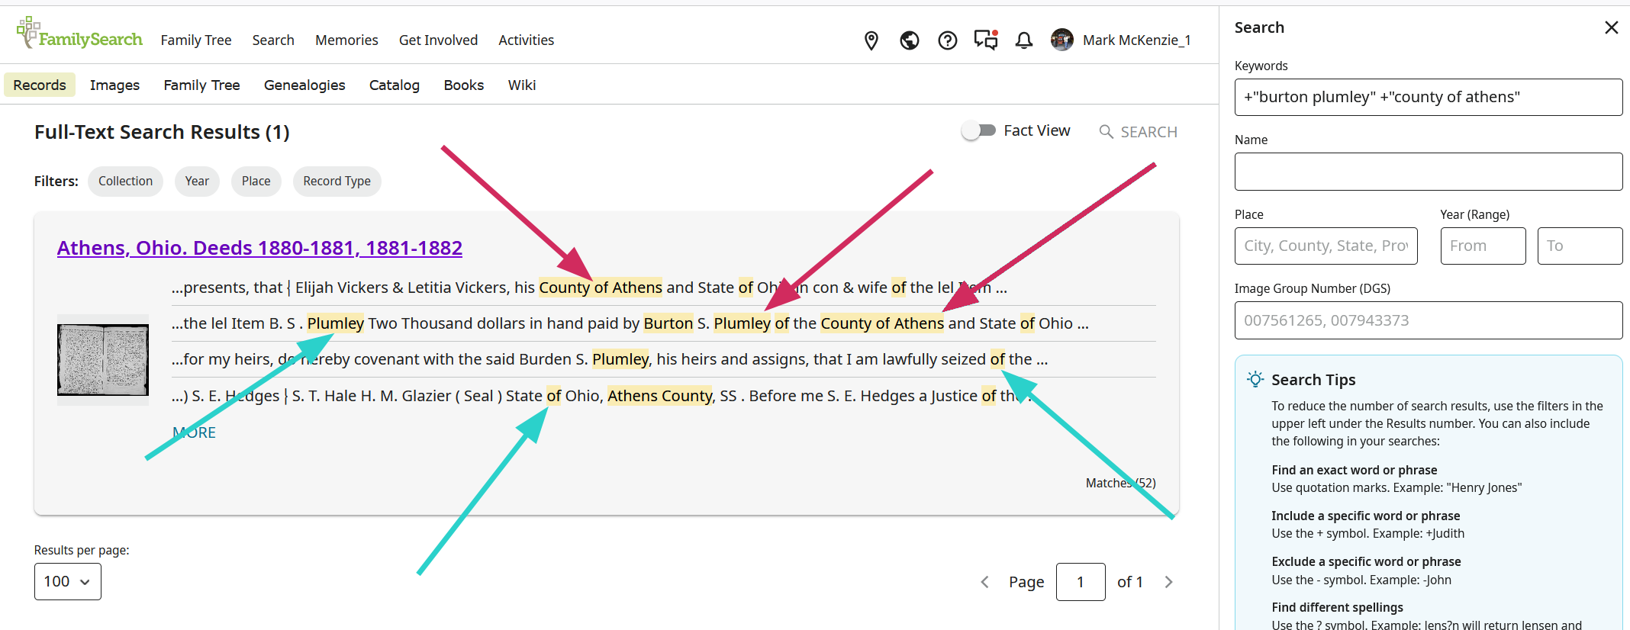The height and width of the screenshot is (630, 1630).
Task: Click the Keywords input field
Action: coord(1428,97)
